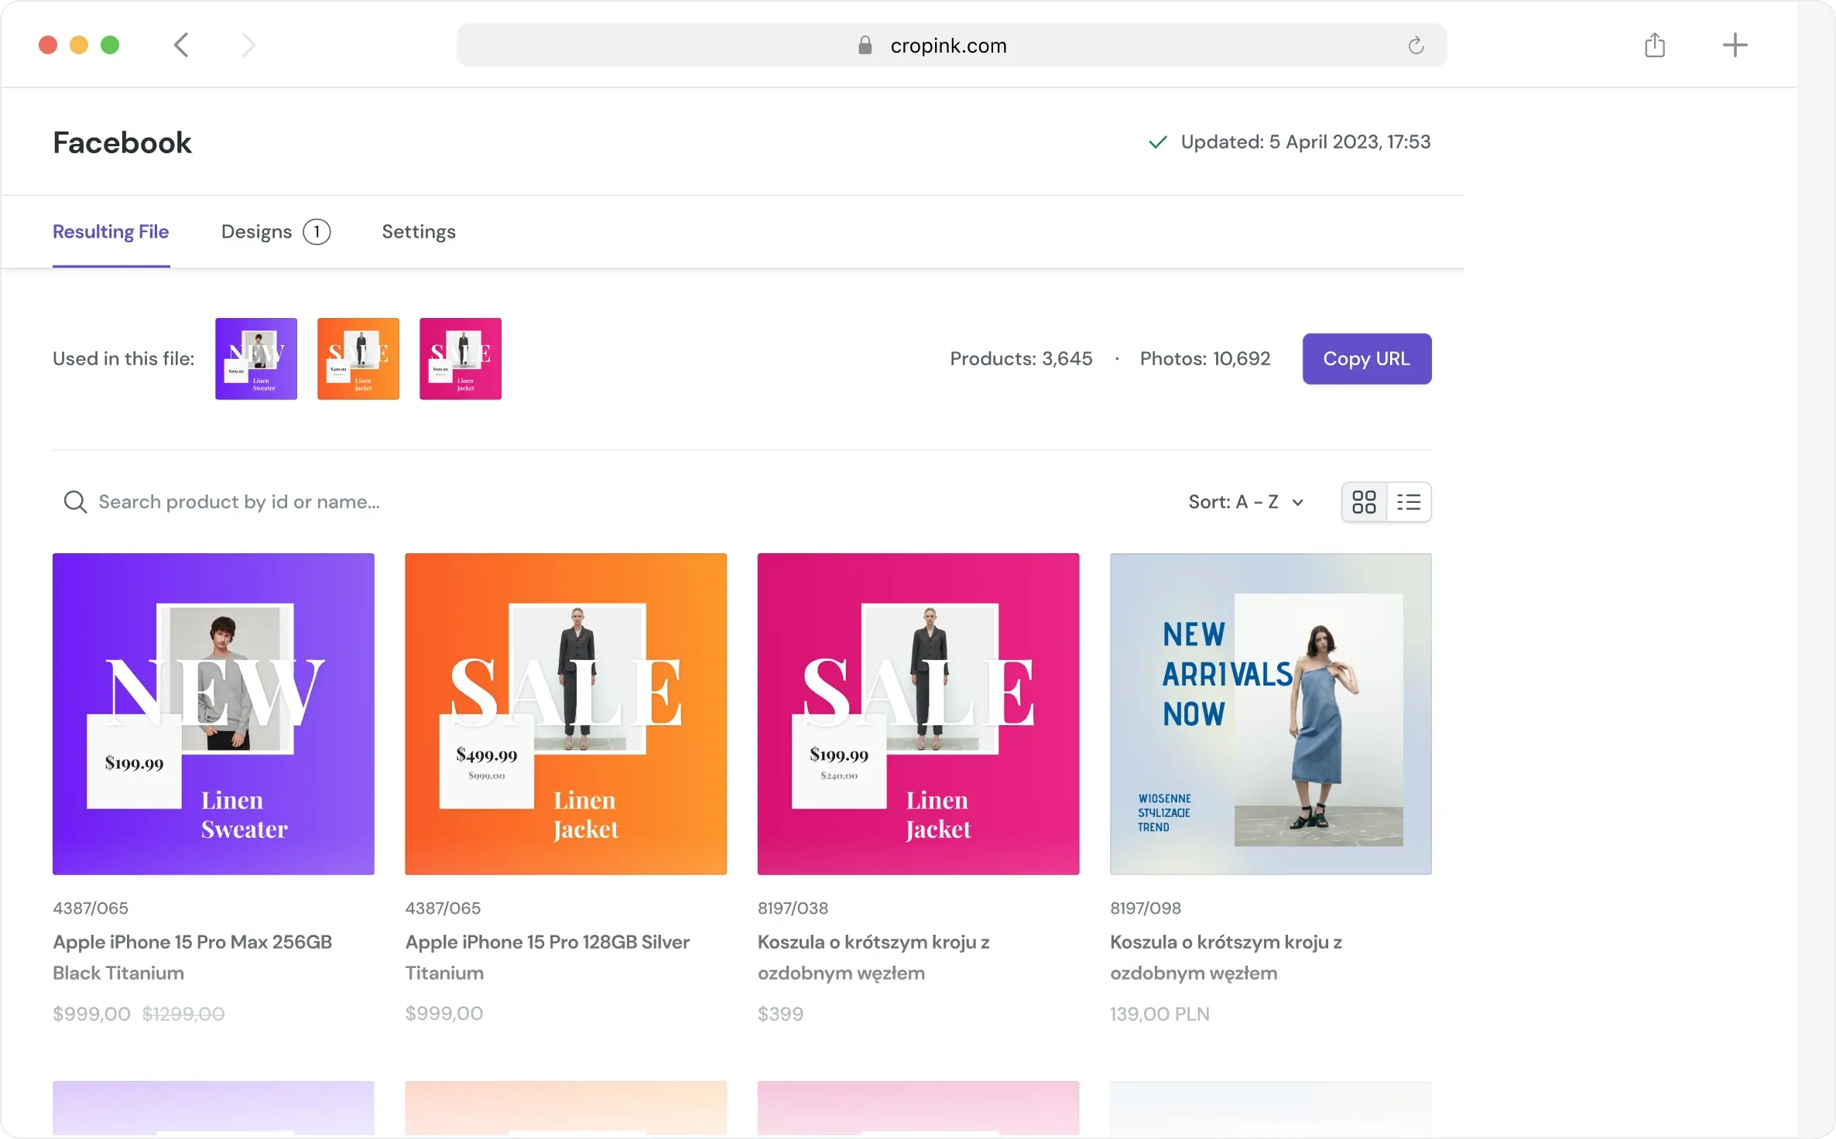
Task: Switch to the Settings tab
Action: point(418,231)
